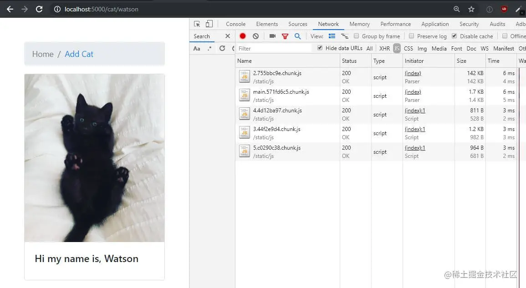The height and width of the screenshot is (288, 526).
Task: Go back using browser back arrow
Action: pos(10,9)
